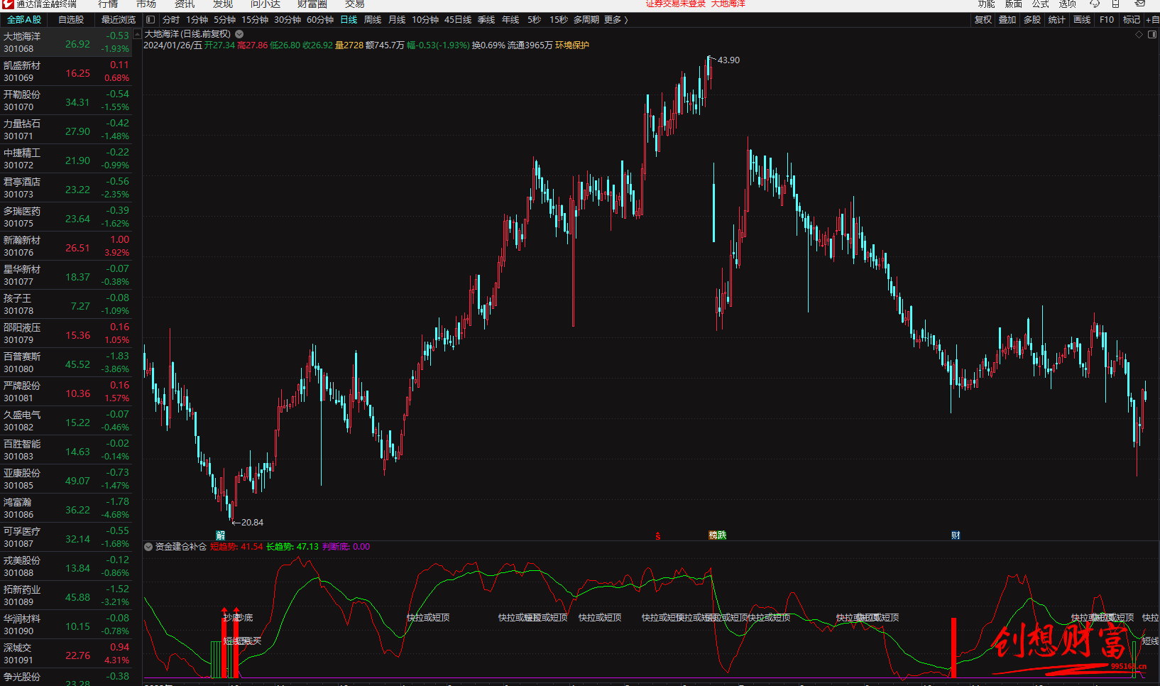Image resolution: width=1160 pixels, height=686 pixels.
Task: Switch to the 自选股 tab
Action: coord(71,20)
